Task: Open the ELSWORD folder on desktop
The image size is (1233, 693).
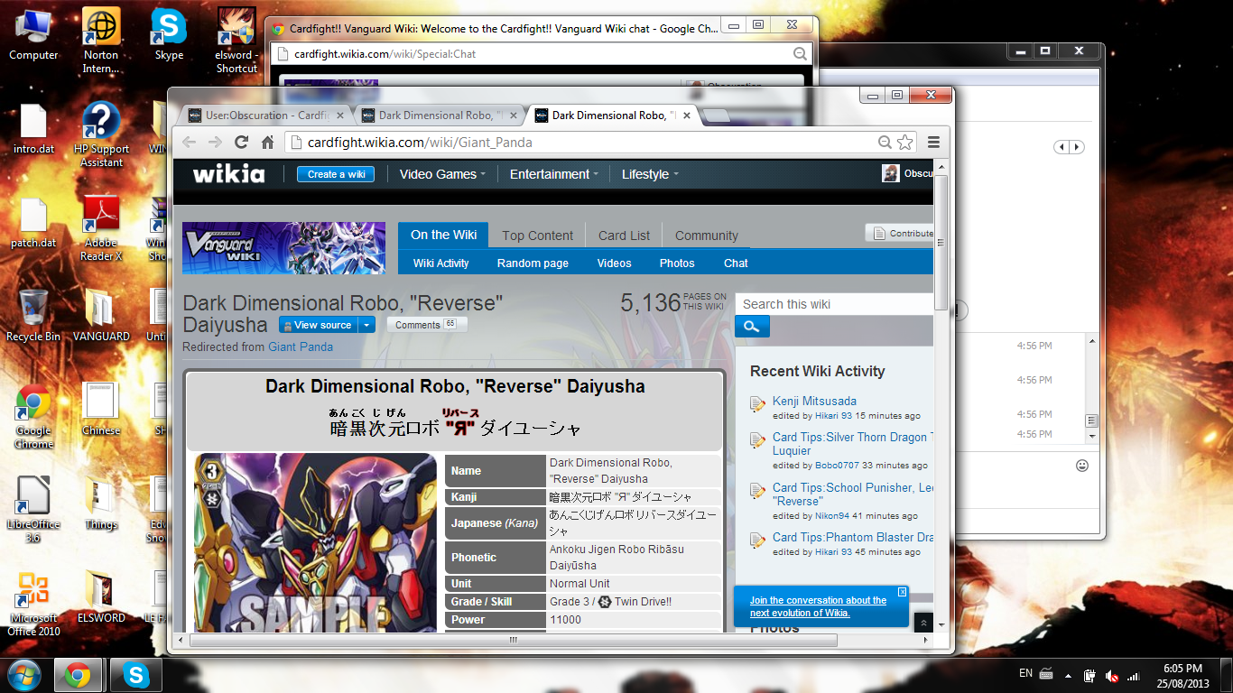Action: coord(101,596)
